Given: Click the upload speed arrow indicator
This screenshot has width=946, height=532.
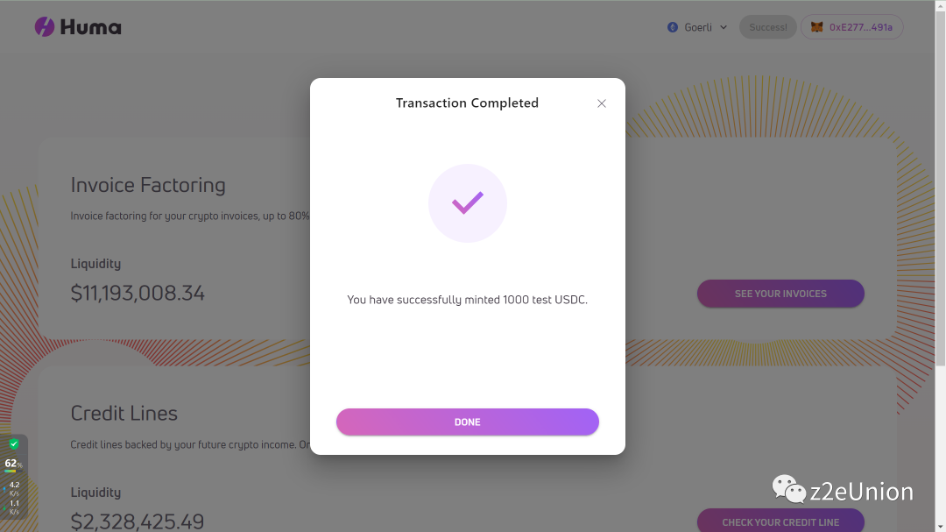Looking at the screenshot, I should [4, 487].
